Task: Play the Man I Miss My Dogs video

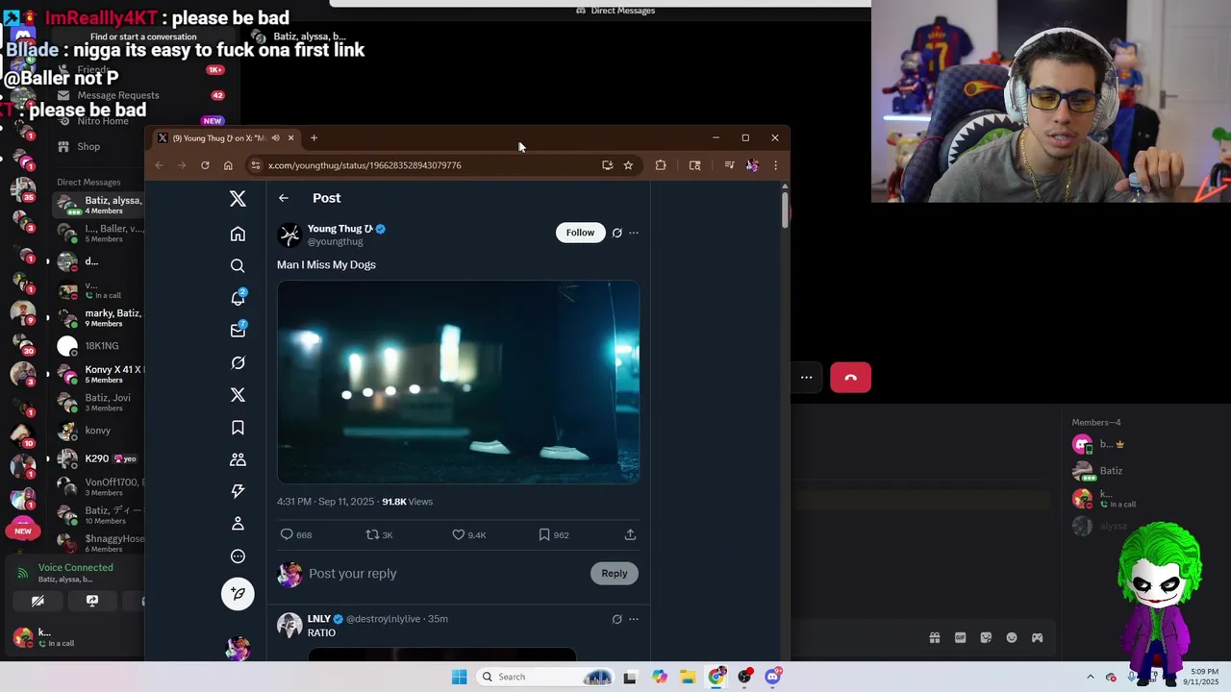Action: 458,382
